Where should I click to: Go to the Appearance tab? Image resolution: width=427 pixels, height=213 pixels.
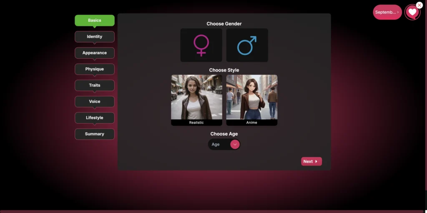[95, 53]
